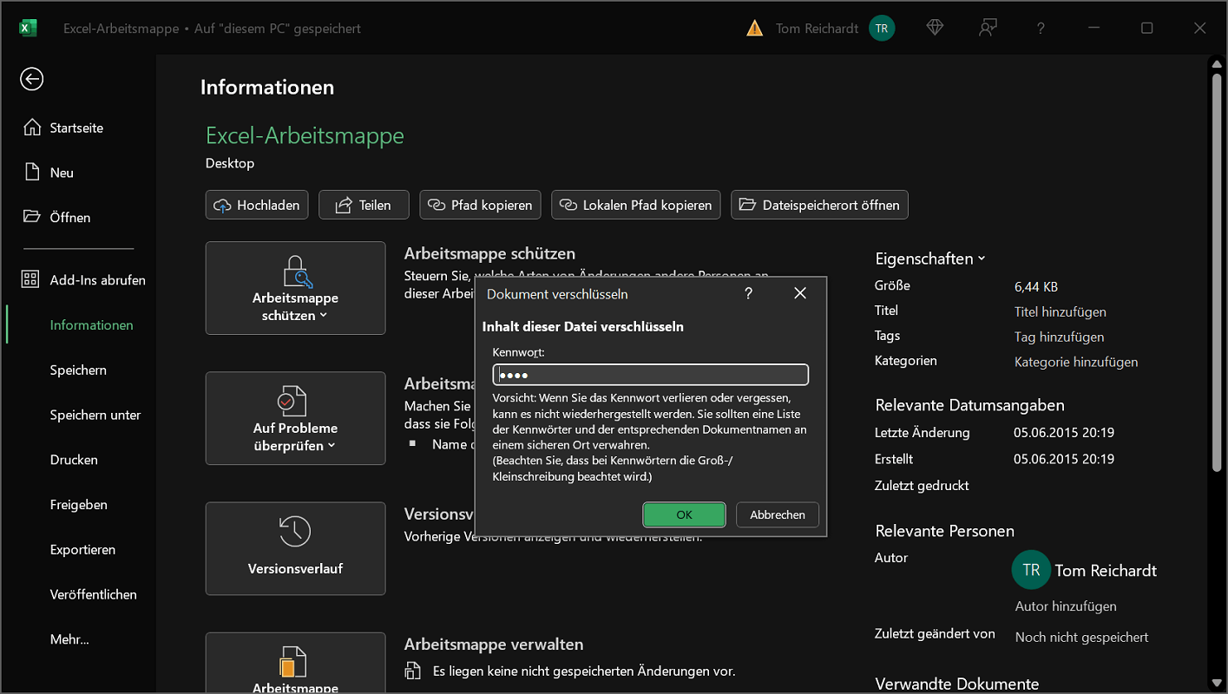Click the Versionsverlauf clock icon button
Screen dimensions: 1228x694
pos(295,548)
